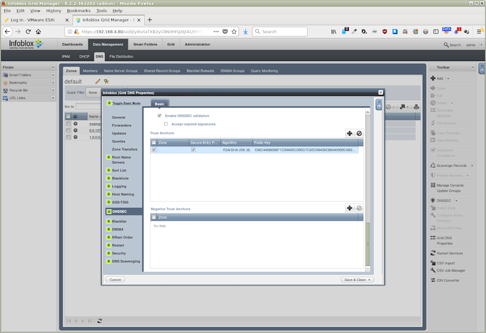
Task: Click Restart Services in Toolbar
Action: (x=449, y=253)
